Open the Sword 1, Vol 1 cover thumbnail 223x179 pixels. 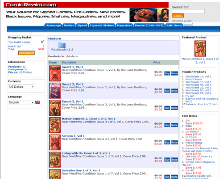55,73
